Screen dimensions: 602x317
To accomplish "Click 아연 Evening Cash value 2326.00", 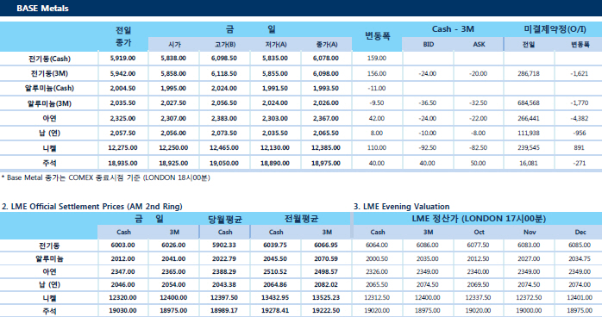I will coord(377,271).
